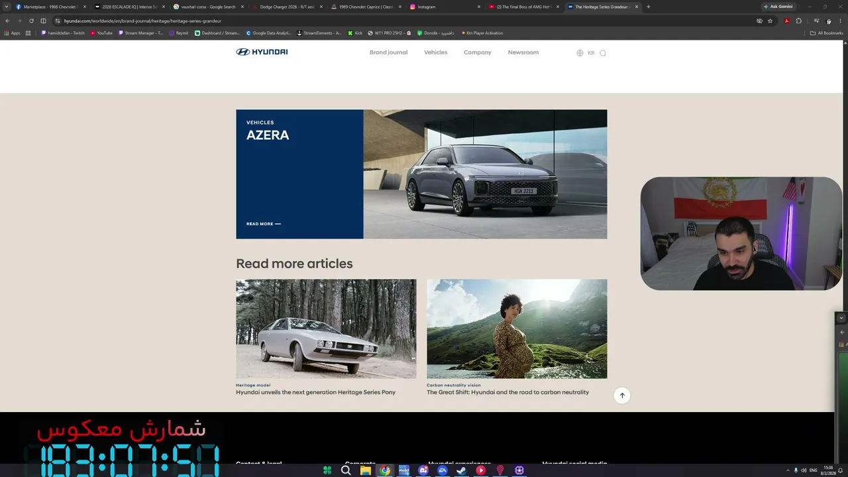Open the KR language selector

591,53
